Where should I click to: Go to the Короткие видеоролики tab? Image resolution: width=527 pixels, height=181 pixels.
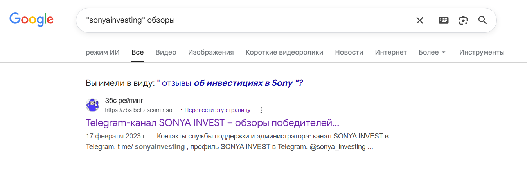point(284,52)
